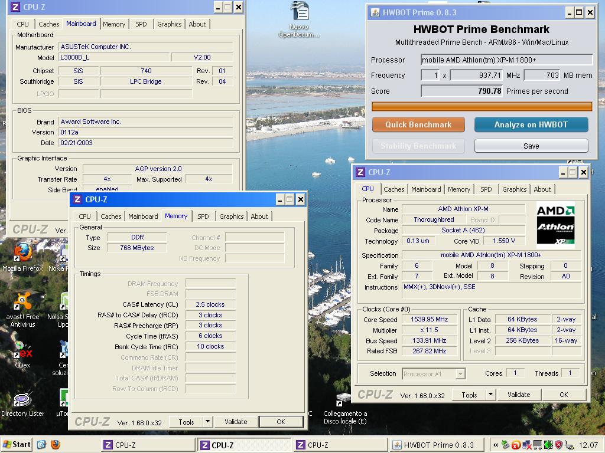Open the Start menu
Image resolution: width=605 pixels, height=453 pixels.
coord(17,445)
